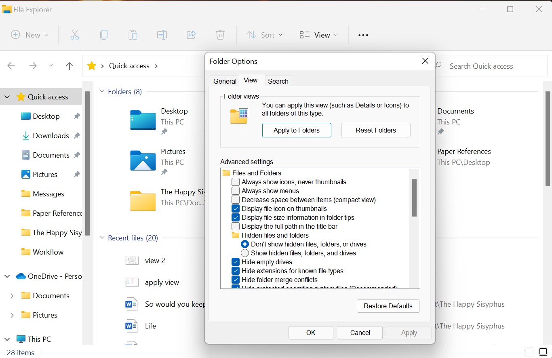Viewport: 552px width, 358px height.
Task: Click the Apply to Folders button
Action: tap(297, 130)
